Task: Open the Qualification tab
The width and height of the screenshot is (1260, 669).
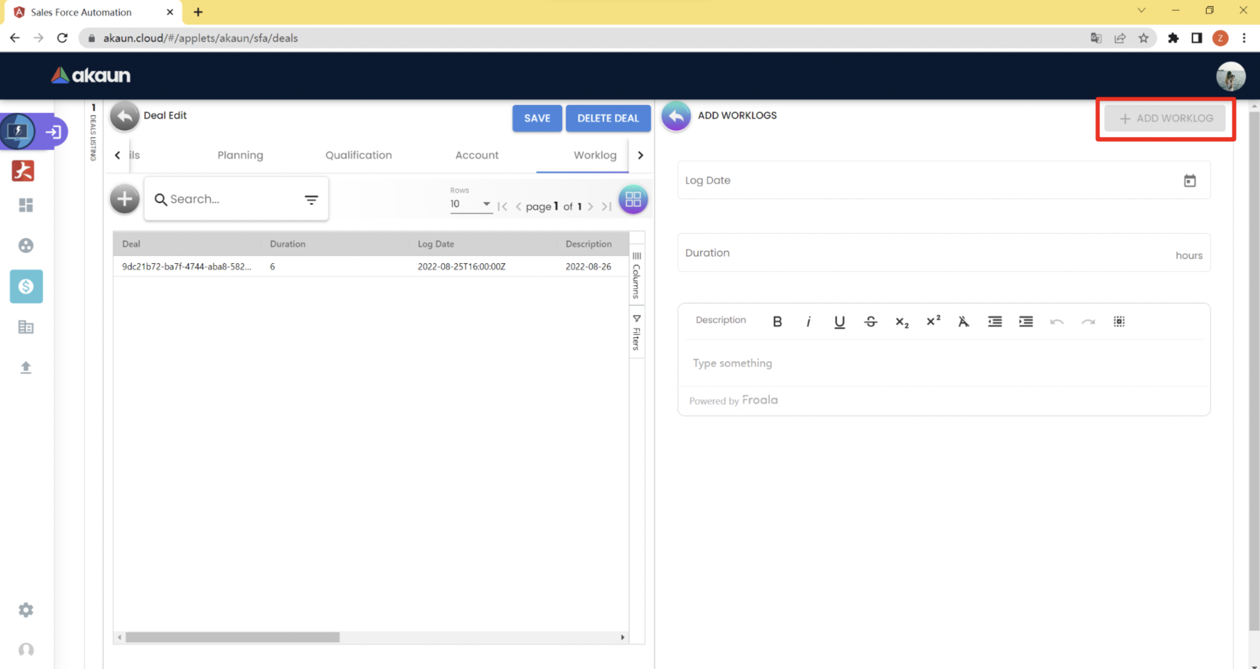Action: tap(358, 155)
